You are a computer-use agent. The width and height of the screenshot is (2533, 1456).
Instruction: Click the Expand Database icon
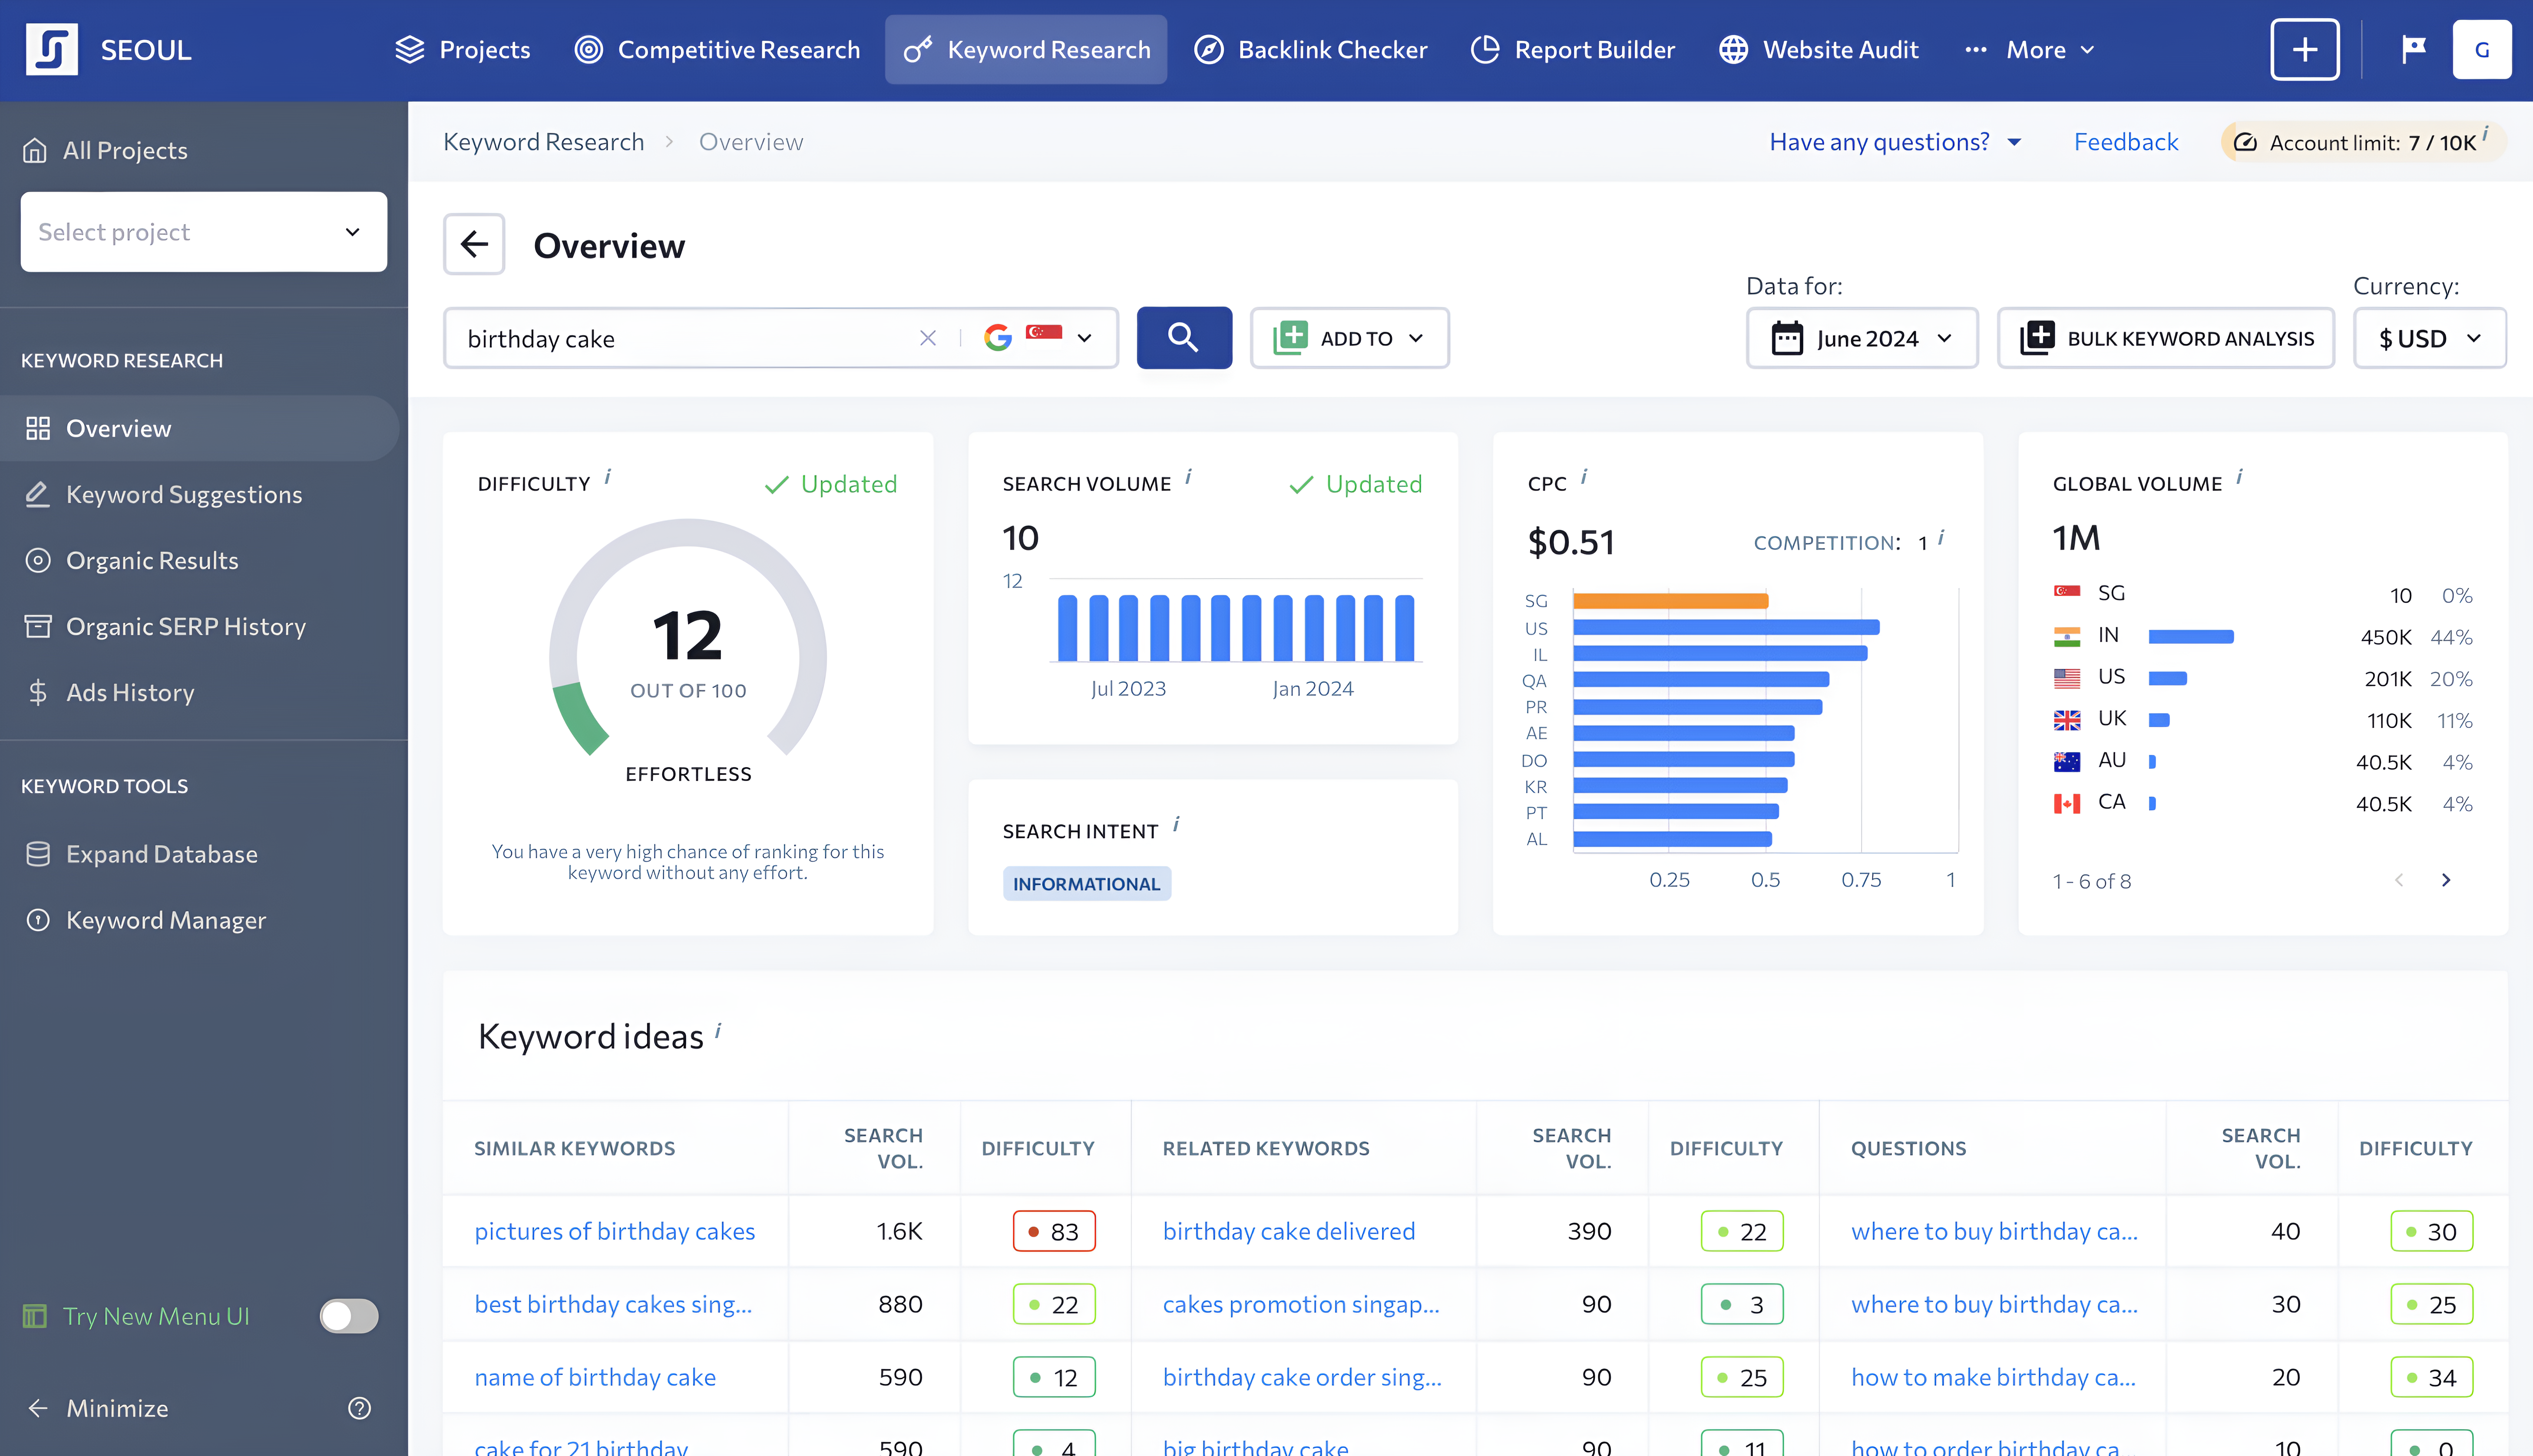(x=38, y=854)
